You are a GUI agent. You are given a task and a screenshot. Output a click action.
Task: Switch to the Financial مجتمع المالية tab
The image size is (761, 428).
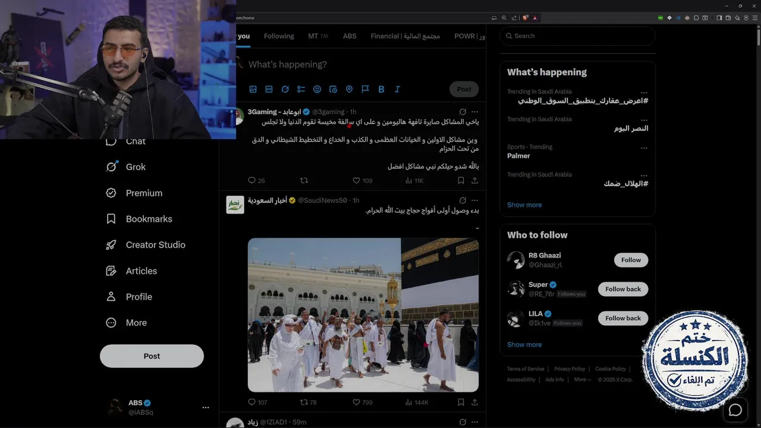point(405,36)
